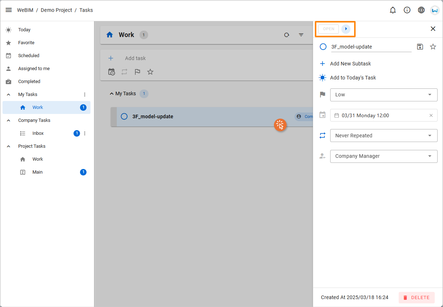This screenshot has height=307, width=443.
Task: Click Tasks in the breadcrumb
Action: click(x=86, y=10)
